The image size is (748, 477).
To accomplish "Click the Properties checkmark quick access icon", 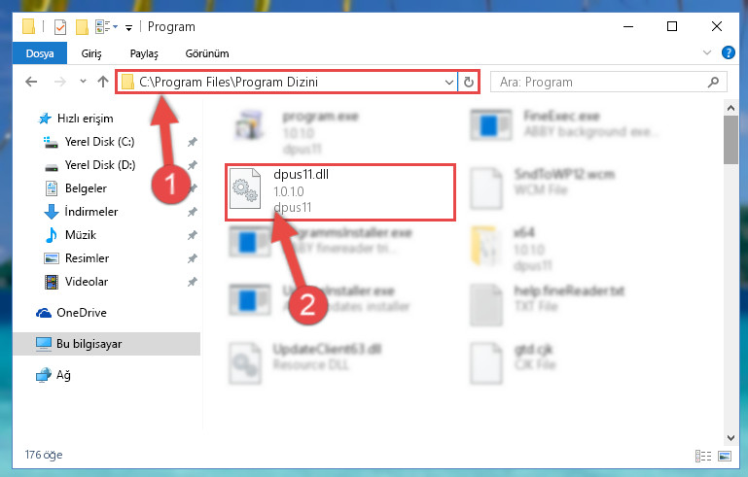I will click(60, 27).
